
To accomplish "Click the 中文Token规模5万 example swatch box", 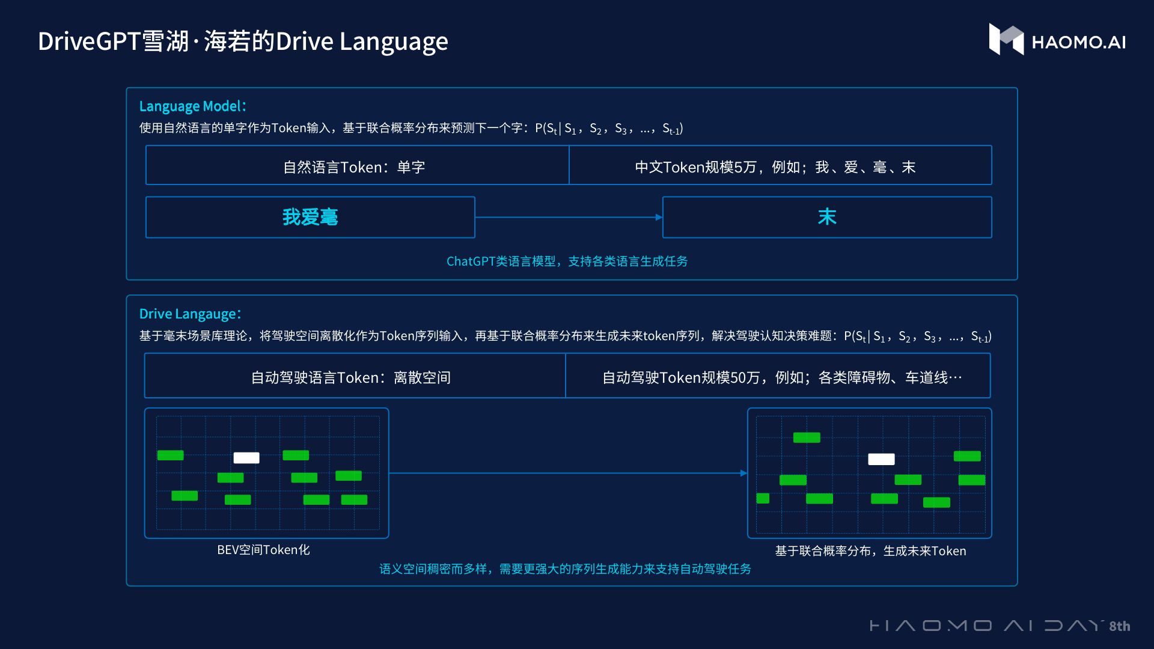I will pos(780,165).
